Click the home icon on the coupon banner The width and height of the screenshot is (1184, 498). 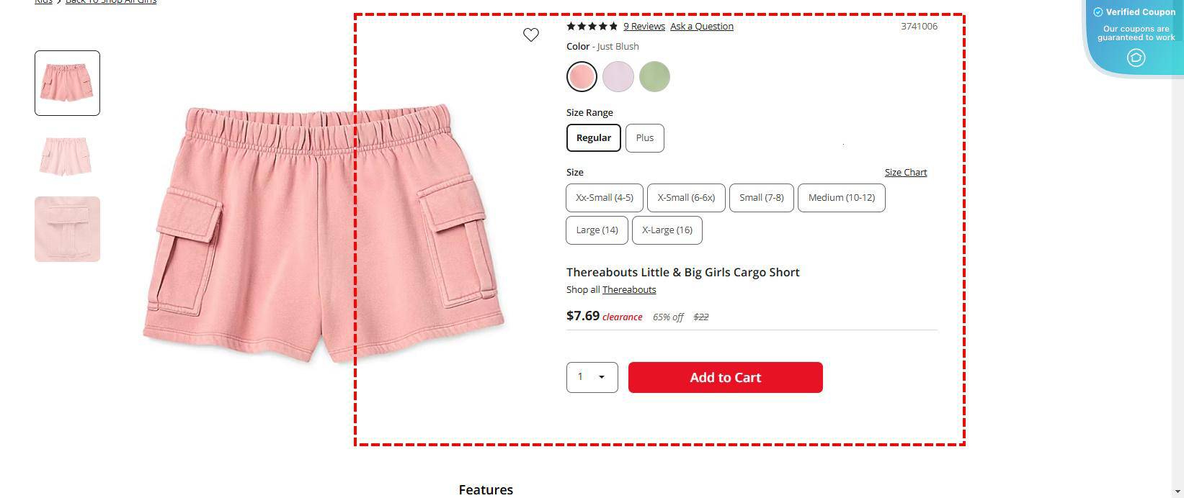pos(1135,58)
